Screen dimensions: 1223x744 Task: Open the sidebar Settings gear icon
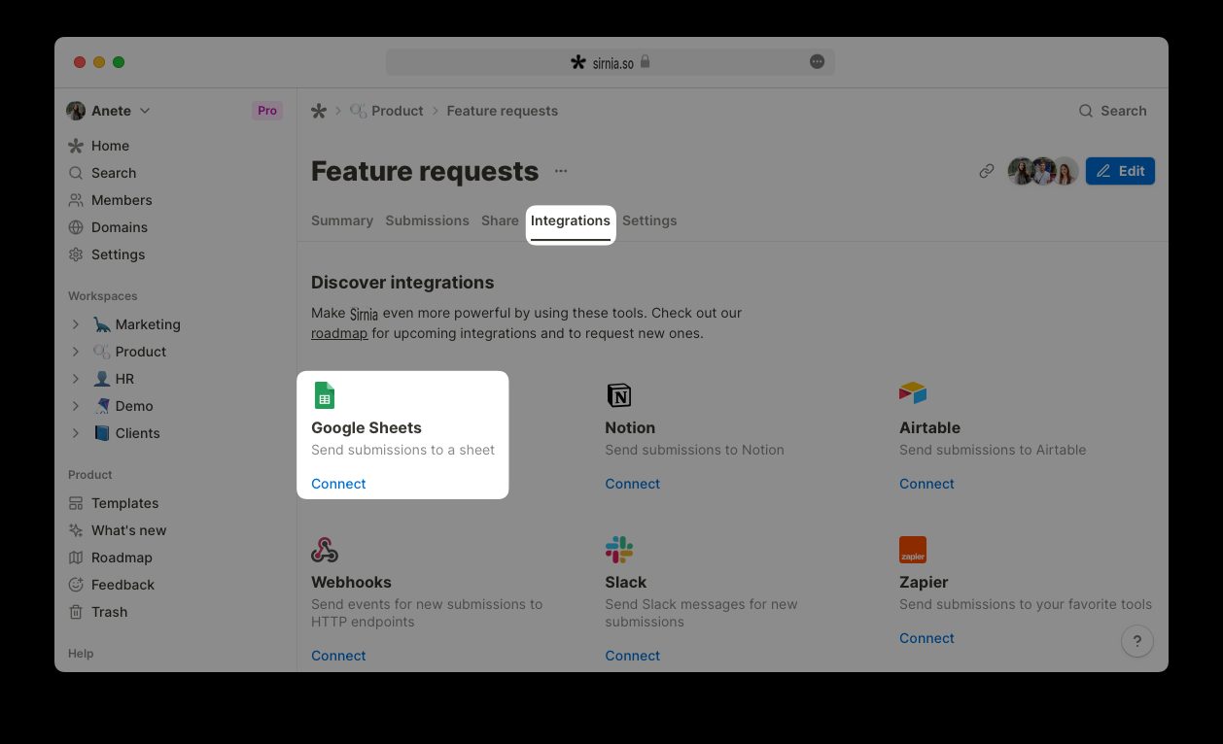(x=76, y=254)
